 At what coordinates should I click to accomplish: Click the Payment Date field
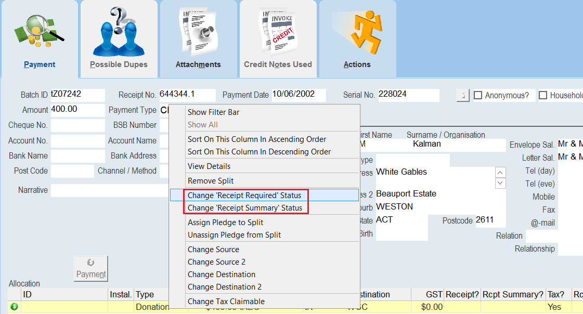299,95
